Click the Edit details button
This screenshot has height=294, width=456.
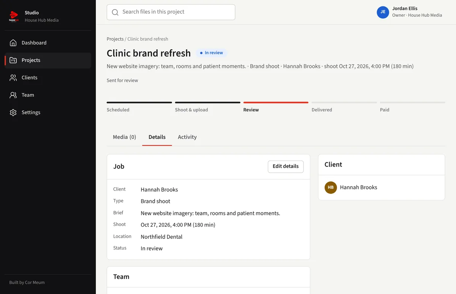point(286,166)
